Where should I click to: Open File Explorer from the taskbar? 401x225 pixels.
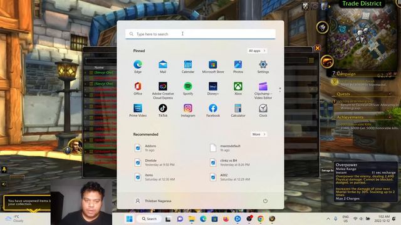pyautogui.click(x=192, y=219)
